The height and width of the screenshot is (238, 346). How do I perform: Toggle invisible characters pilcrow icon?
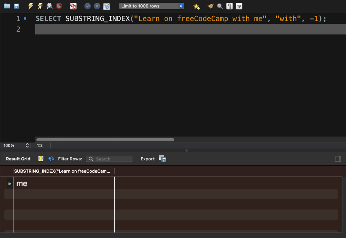(229, 6)
